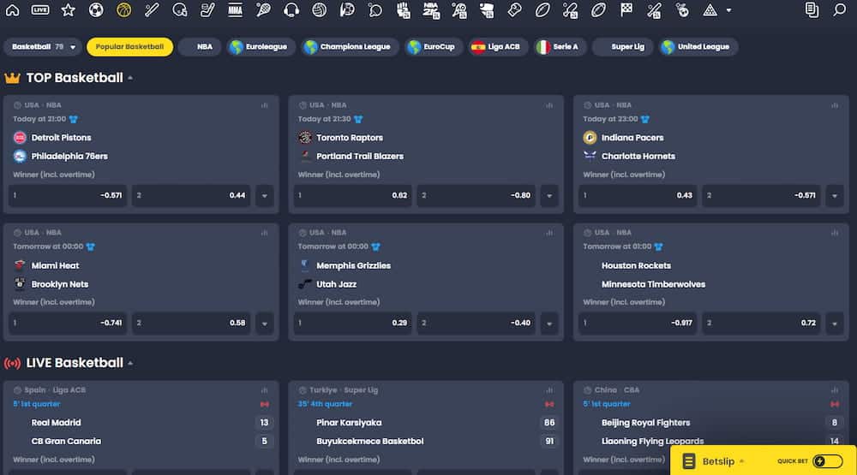The width and height of the screenshot is (857, 475).
Task: Toggle the Quick Bet switch
Action: (828, 461)
